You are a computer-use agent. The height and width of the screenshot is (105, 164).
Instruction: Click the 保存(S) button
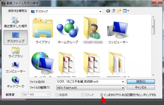point(141,82)
